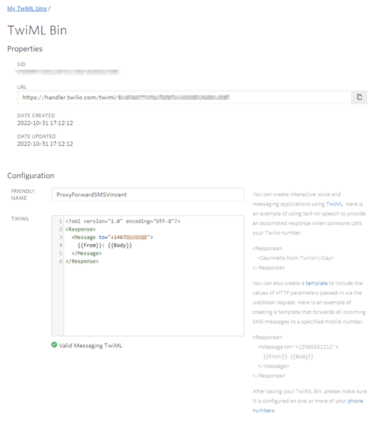The height and width of the screenshot is (438, 382).
Task: Click the handler.twilio.com URL field
Action: point(184,97)
